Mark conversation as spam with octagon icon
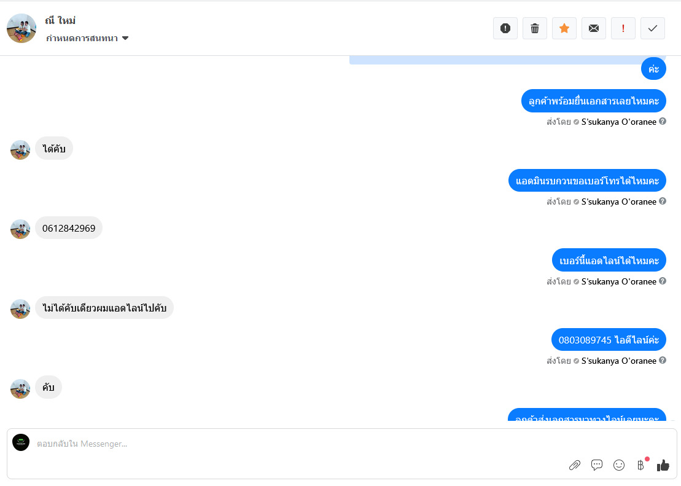The width and height of the screenshot is (681, 486). (505, 28)
